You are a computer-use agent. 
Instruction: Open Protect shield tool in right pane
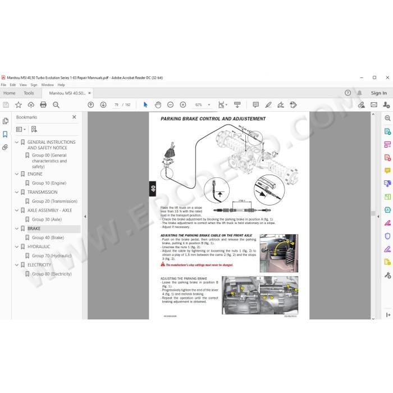387,236
